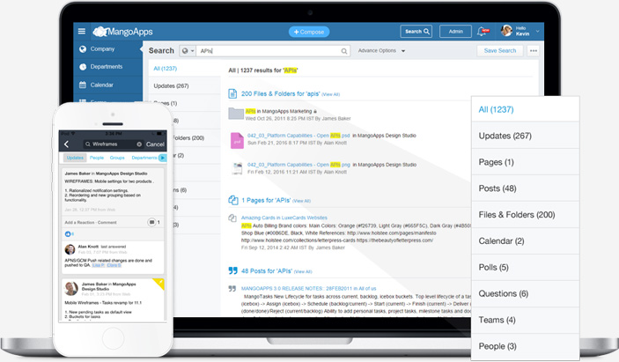Click the Pages section icon

click(x=233, y=200)
